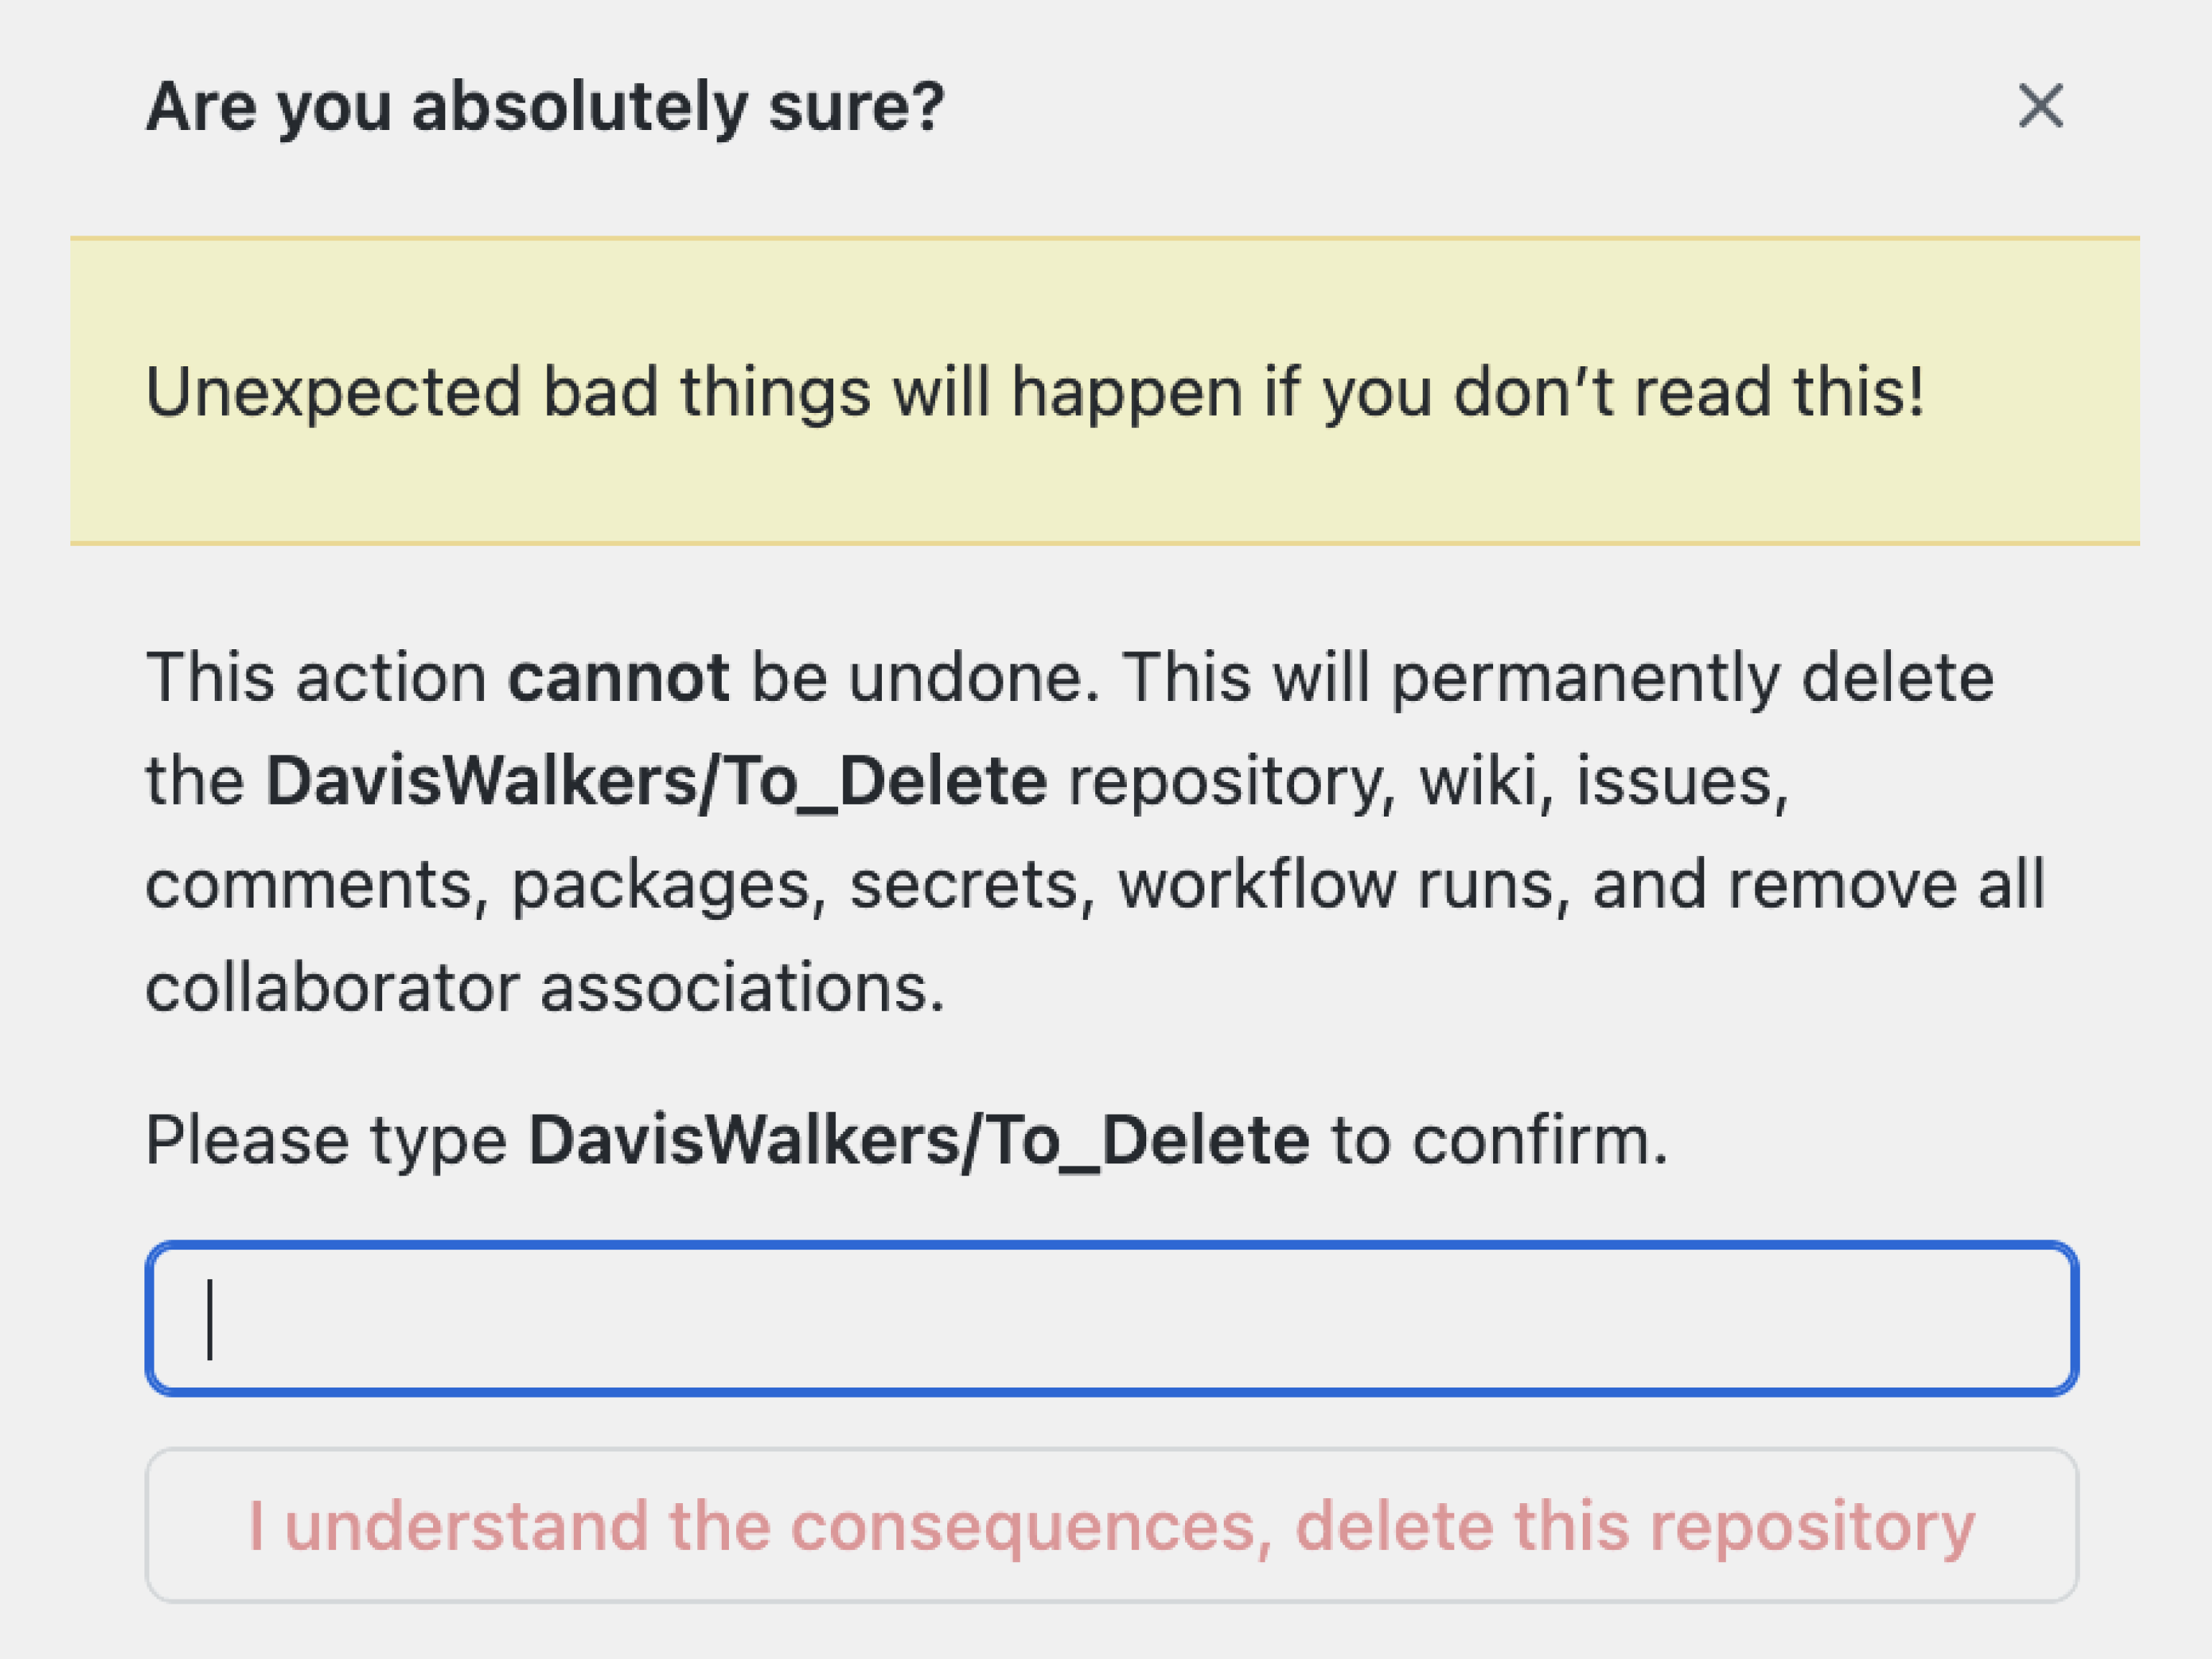Click the yellow 'Unexpected bad things' warning banner
2212x1659 pixels.
pyautogui.click(x=1104, y=391)
